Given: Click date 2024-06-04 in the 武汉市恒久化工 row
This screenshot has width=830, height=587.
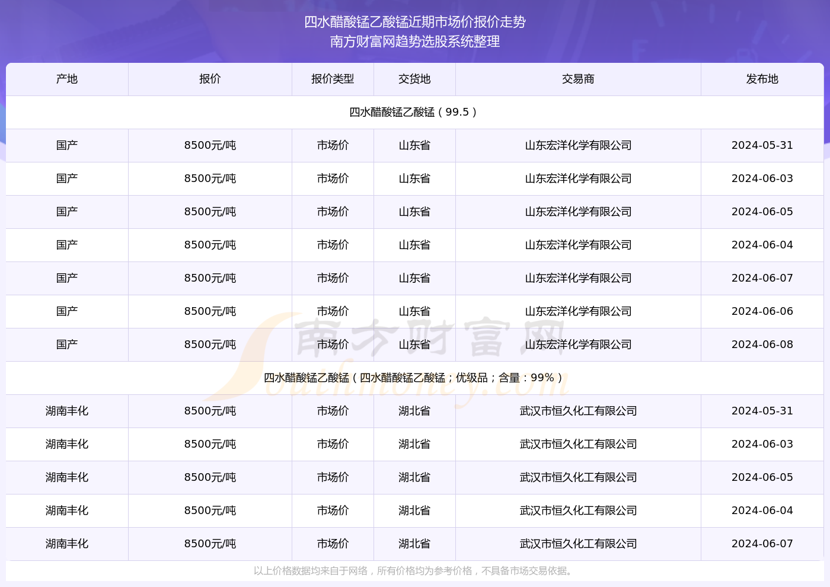Looking at the screenshot, I should pos(762,511).
